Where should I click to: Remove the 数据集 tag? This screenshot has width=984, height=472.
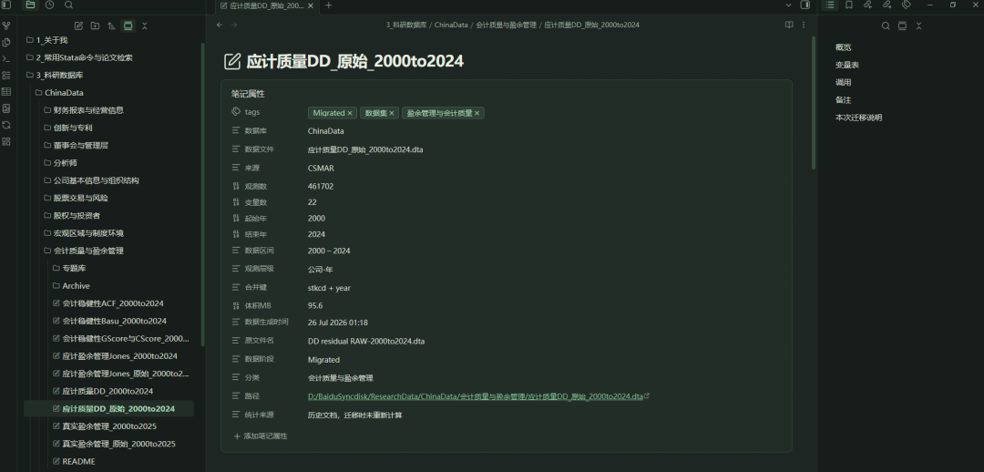tap(392, 113)
